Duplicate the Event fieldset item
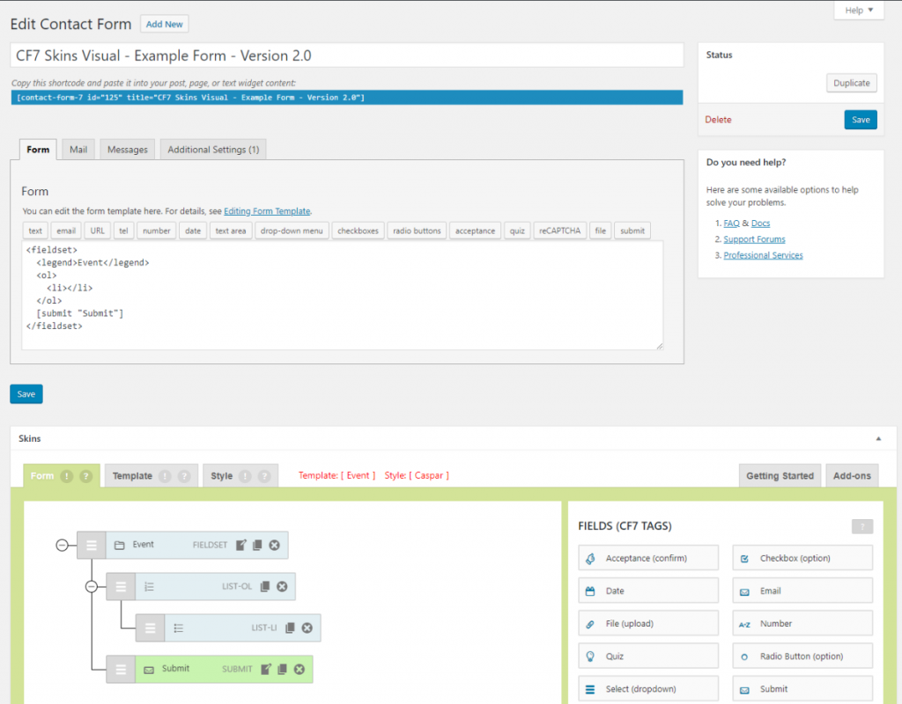Screen dimensions: 902x704 click(257, 546)
